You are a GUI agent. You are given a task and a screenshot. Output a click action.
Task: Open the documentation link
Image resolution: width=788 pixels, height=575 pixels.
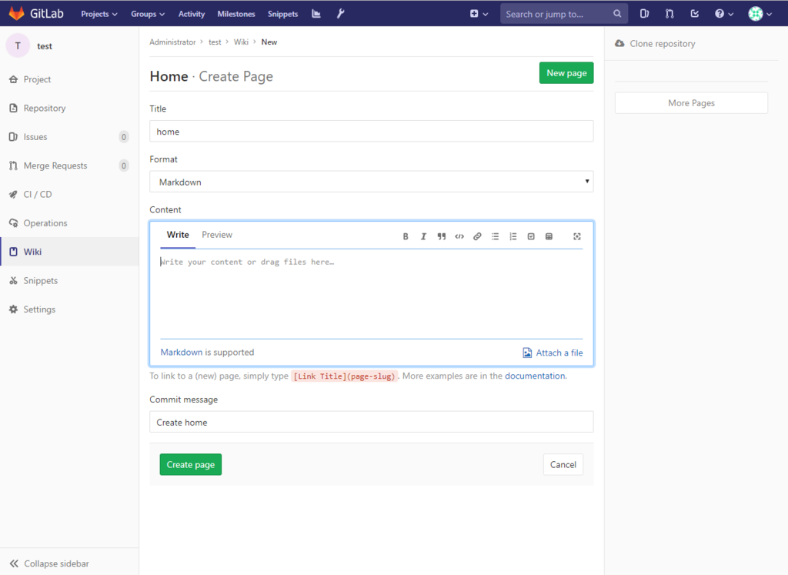536,376
